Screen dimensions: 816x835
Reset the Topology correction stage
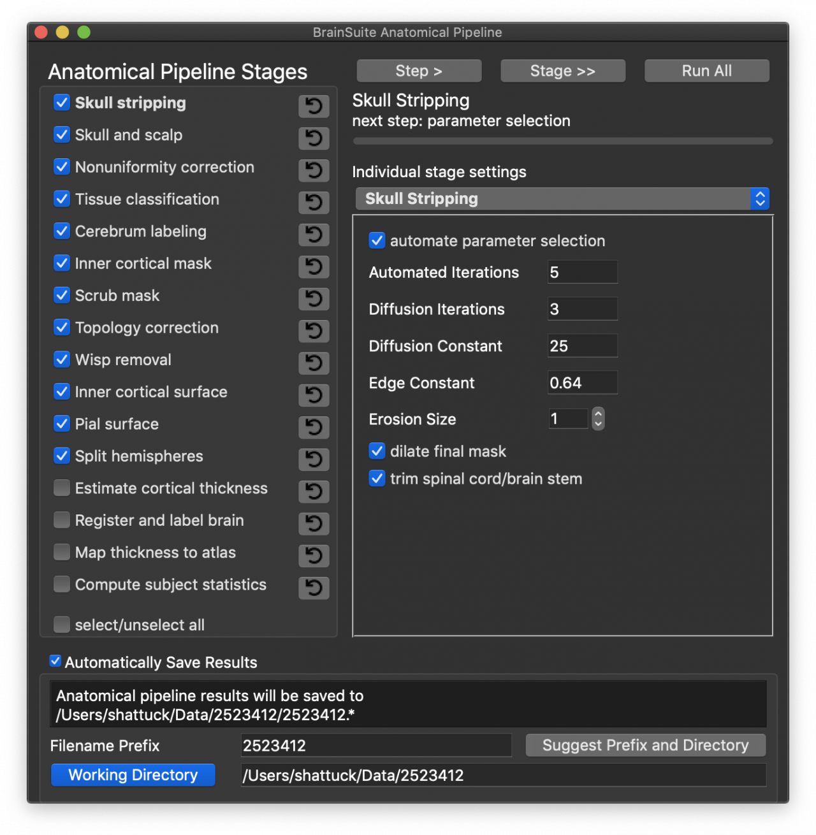[313, 331]
